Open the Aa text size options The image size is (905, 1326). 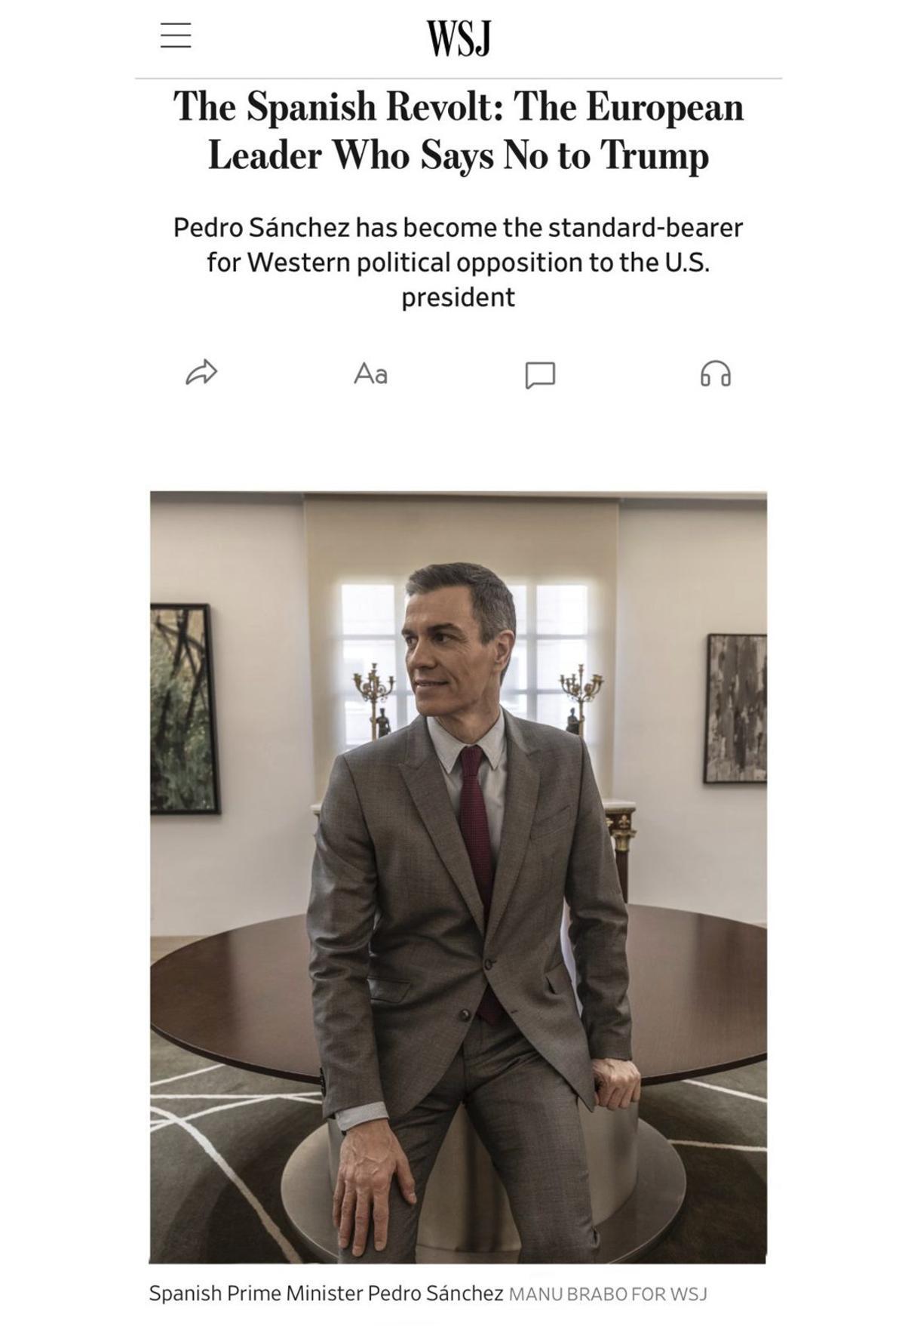pos(370,374)
